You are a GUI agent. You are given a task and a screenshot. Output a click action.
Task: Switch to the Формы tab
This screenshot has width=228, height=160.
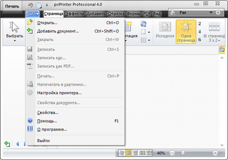134,13
